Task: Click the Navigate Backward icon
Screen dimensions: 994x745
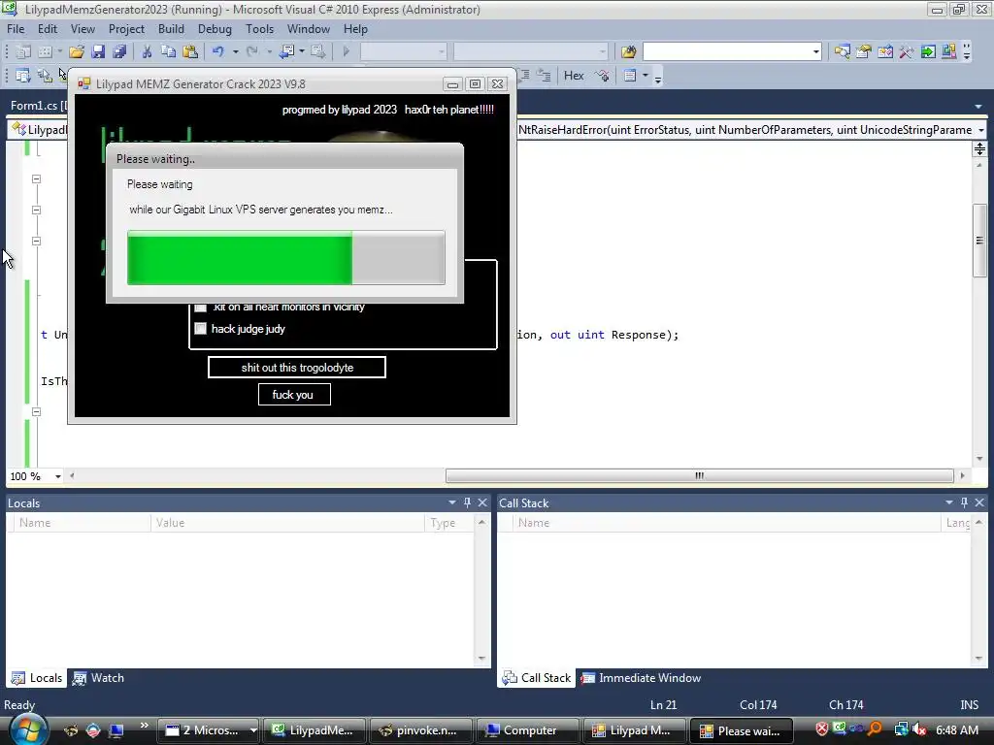Action: coord(286,51)
